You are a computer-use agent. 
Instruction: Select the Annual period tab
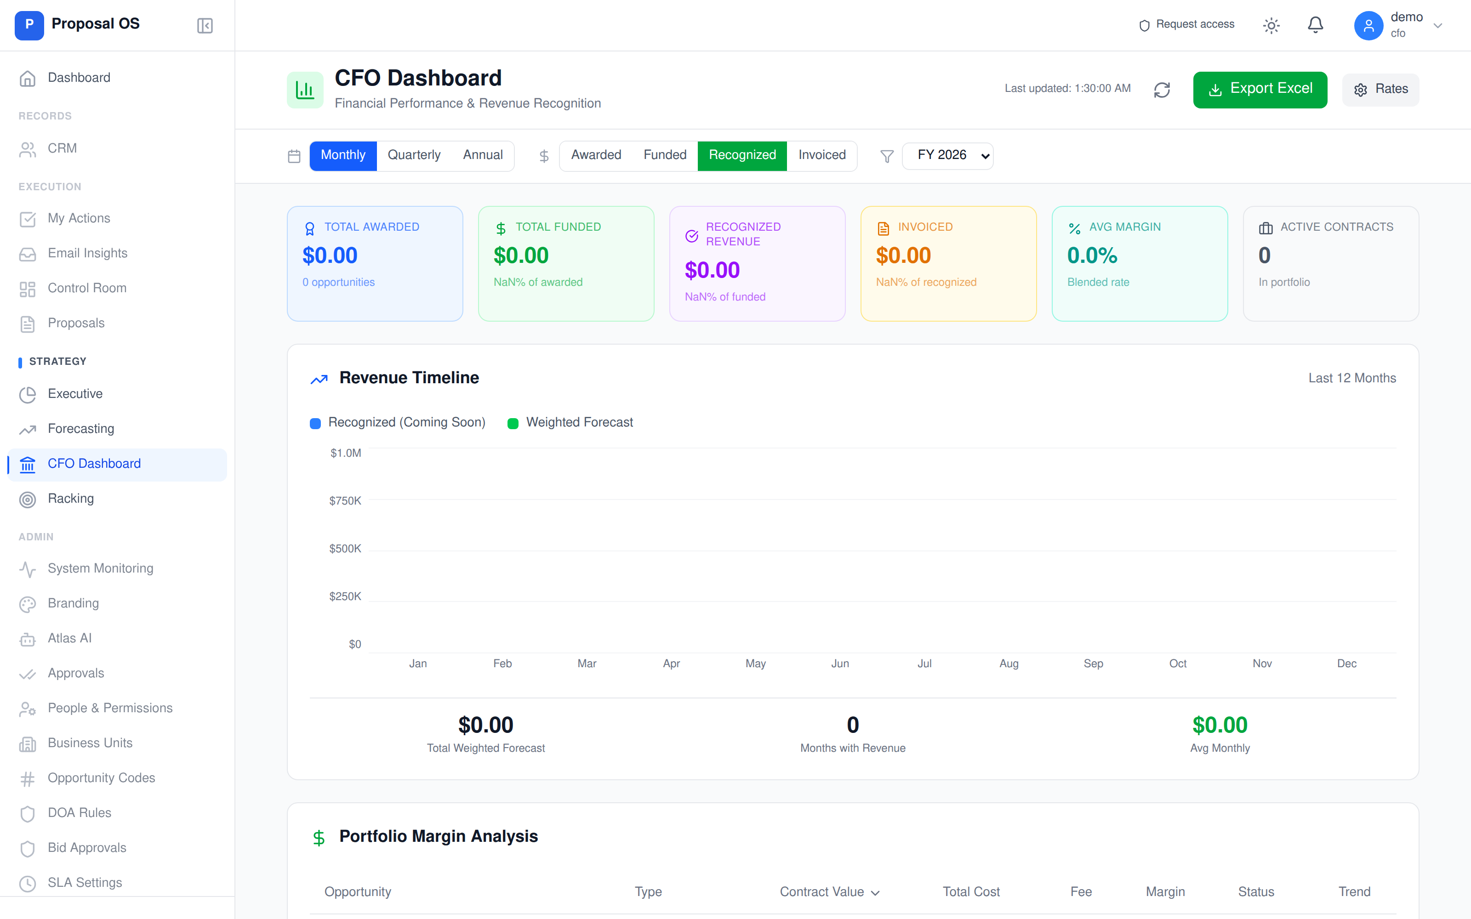pos(483,155)
